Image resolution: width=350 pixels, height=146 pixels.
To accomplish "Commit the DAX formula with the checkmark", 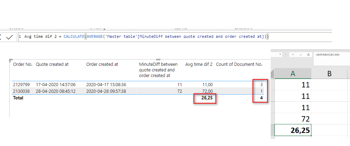I will (9, 37).
